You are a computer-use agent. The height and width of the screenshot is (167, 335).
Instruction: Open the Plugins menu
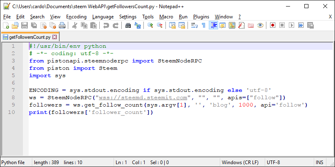tap(201, 17)
